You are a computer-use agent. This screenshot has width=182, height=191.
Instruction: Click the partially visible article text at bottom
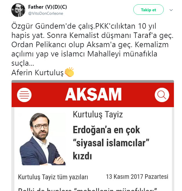87,190
